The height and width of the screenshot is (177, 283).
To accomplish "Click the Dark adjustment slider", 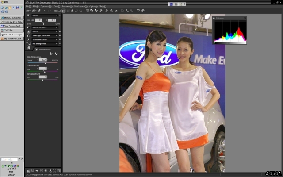I will point(42,80).
